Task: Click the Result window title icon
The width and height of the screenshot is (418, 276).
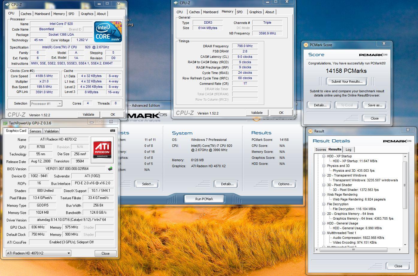Action: (x=310, y=131)
